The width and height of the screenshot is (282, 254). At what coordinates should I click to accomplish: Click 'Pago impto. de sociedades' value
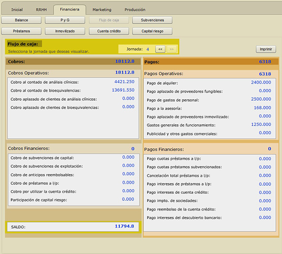pos(265,201)
